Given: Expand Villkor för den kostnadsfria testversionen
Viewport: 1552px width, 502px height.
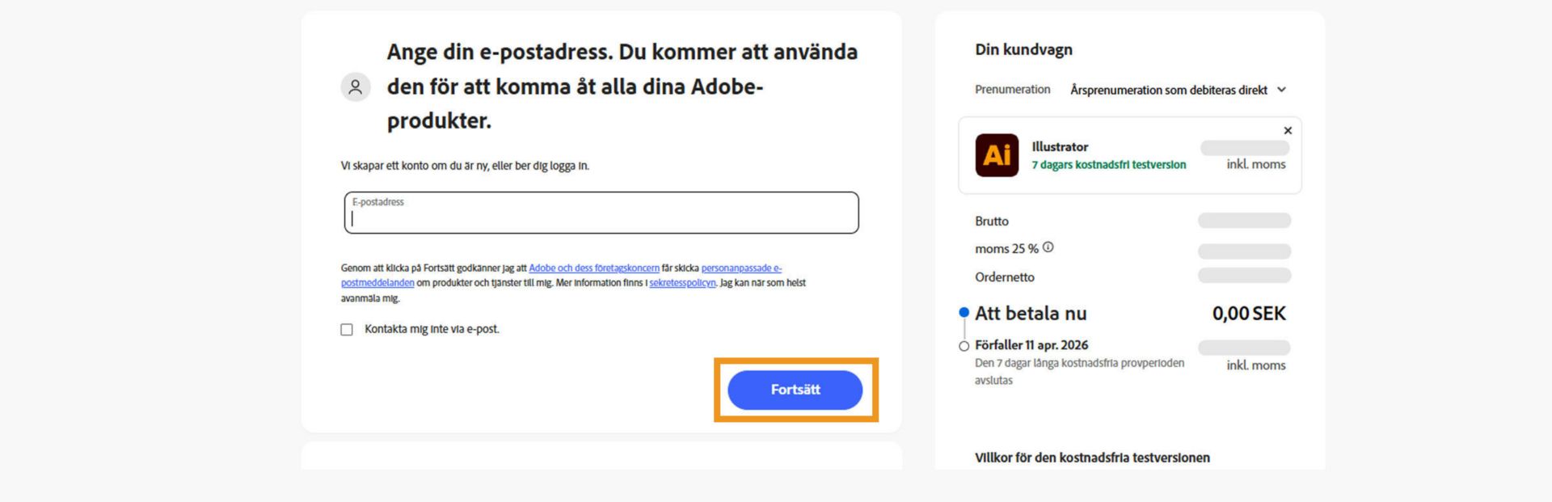Looking at the screenshot, I should (1092, 458).
